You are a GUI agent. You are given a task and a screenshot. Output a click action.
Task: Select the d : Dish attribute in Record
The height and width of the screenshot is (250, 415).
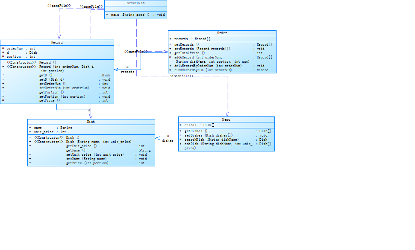tap(20, 52)
